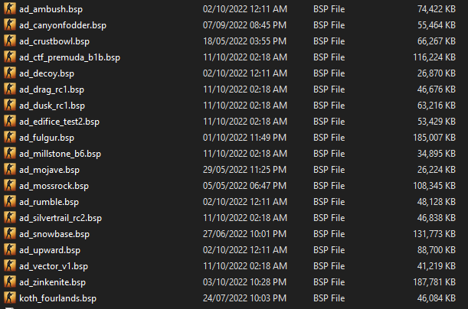
Task: Click the icon next to ad_zinkenite.bsp
Action: click(x=9, y=282)
